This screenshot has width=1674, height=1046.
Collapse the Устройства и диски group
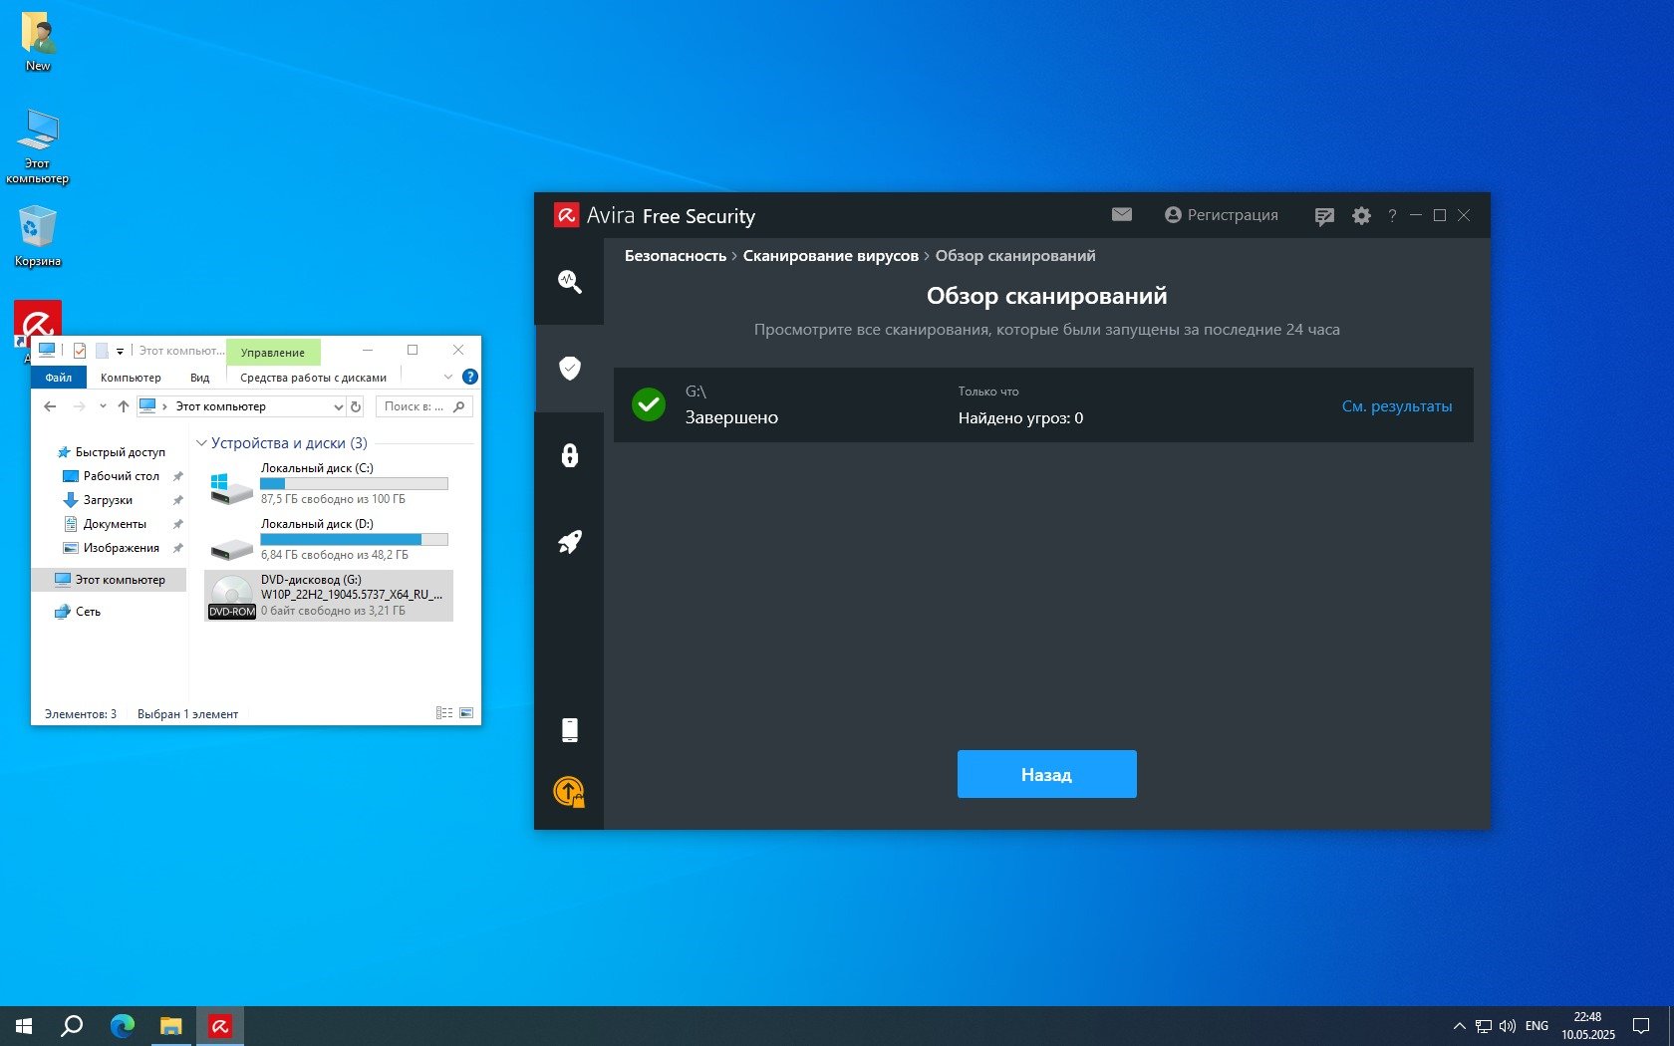pyautogui.click(x=202, y=443)
